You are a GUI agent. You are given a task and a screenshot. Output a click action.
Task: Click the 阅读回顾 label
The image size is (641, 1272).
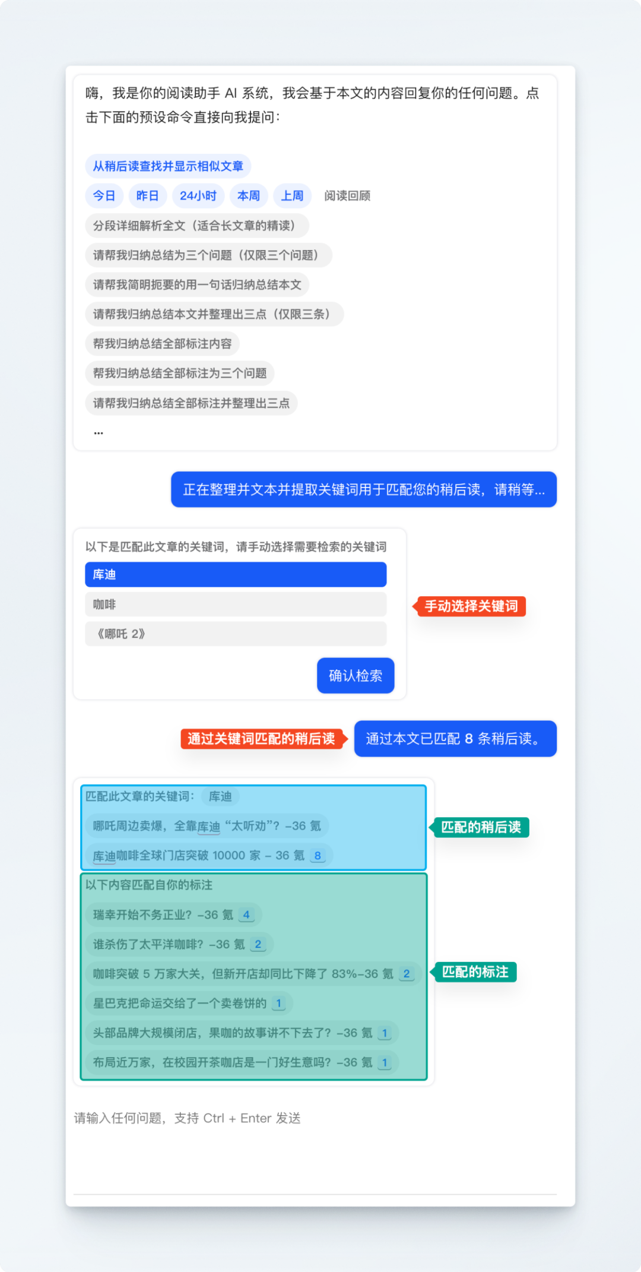[347, 196]
